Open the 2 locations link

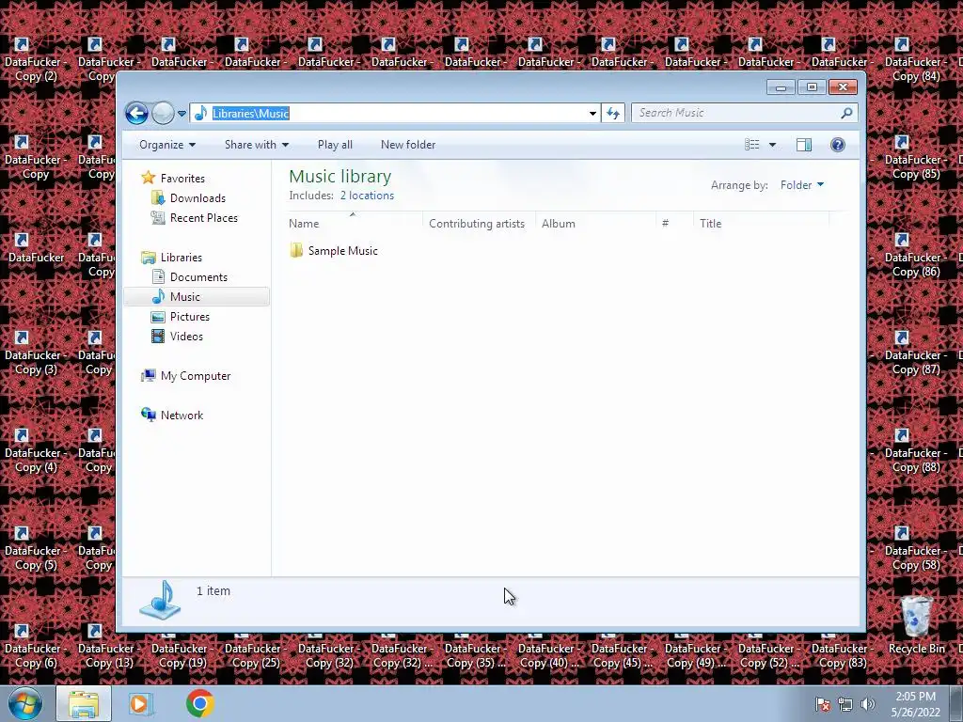367,196
